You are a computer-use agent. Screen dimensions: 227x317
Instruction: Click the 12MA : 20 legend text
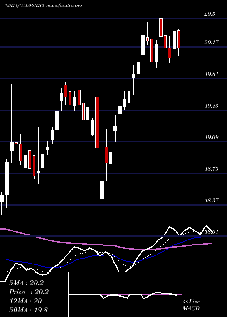(25, 301)
